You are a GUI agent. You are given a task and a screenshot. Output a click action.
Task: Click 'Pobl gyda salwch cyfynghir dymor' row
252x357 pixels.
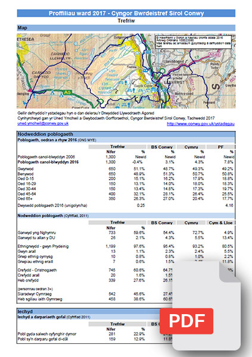[47, 334]
